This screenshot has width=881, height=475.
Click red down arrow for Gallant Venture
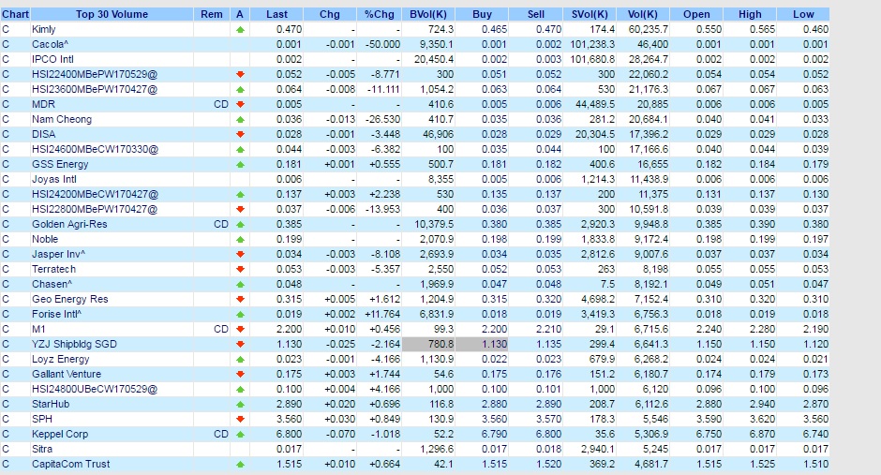[x=240, y=375]
